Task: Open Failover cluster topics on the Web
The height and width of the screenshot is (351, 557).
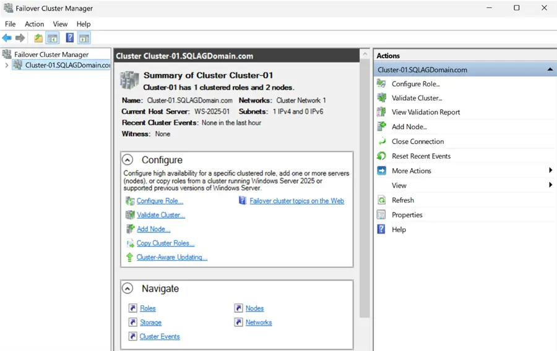Action: click(x=296, y=201)
